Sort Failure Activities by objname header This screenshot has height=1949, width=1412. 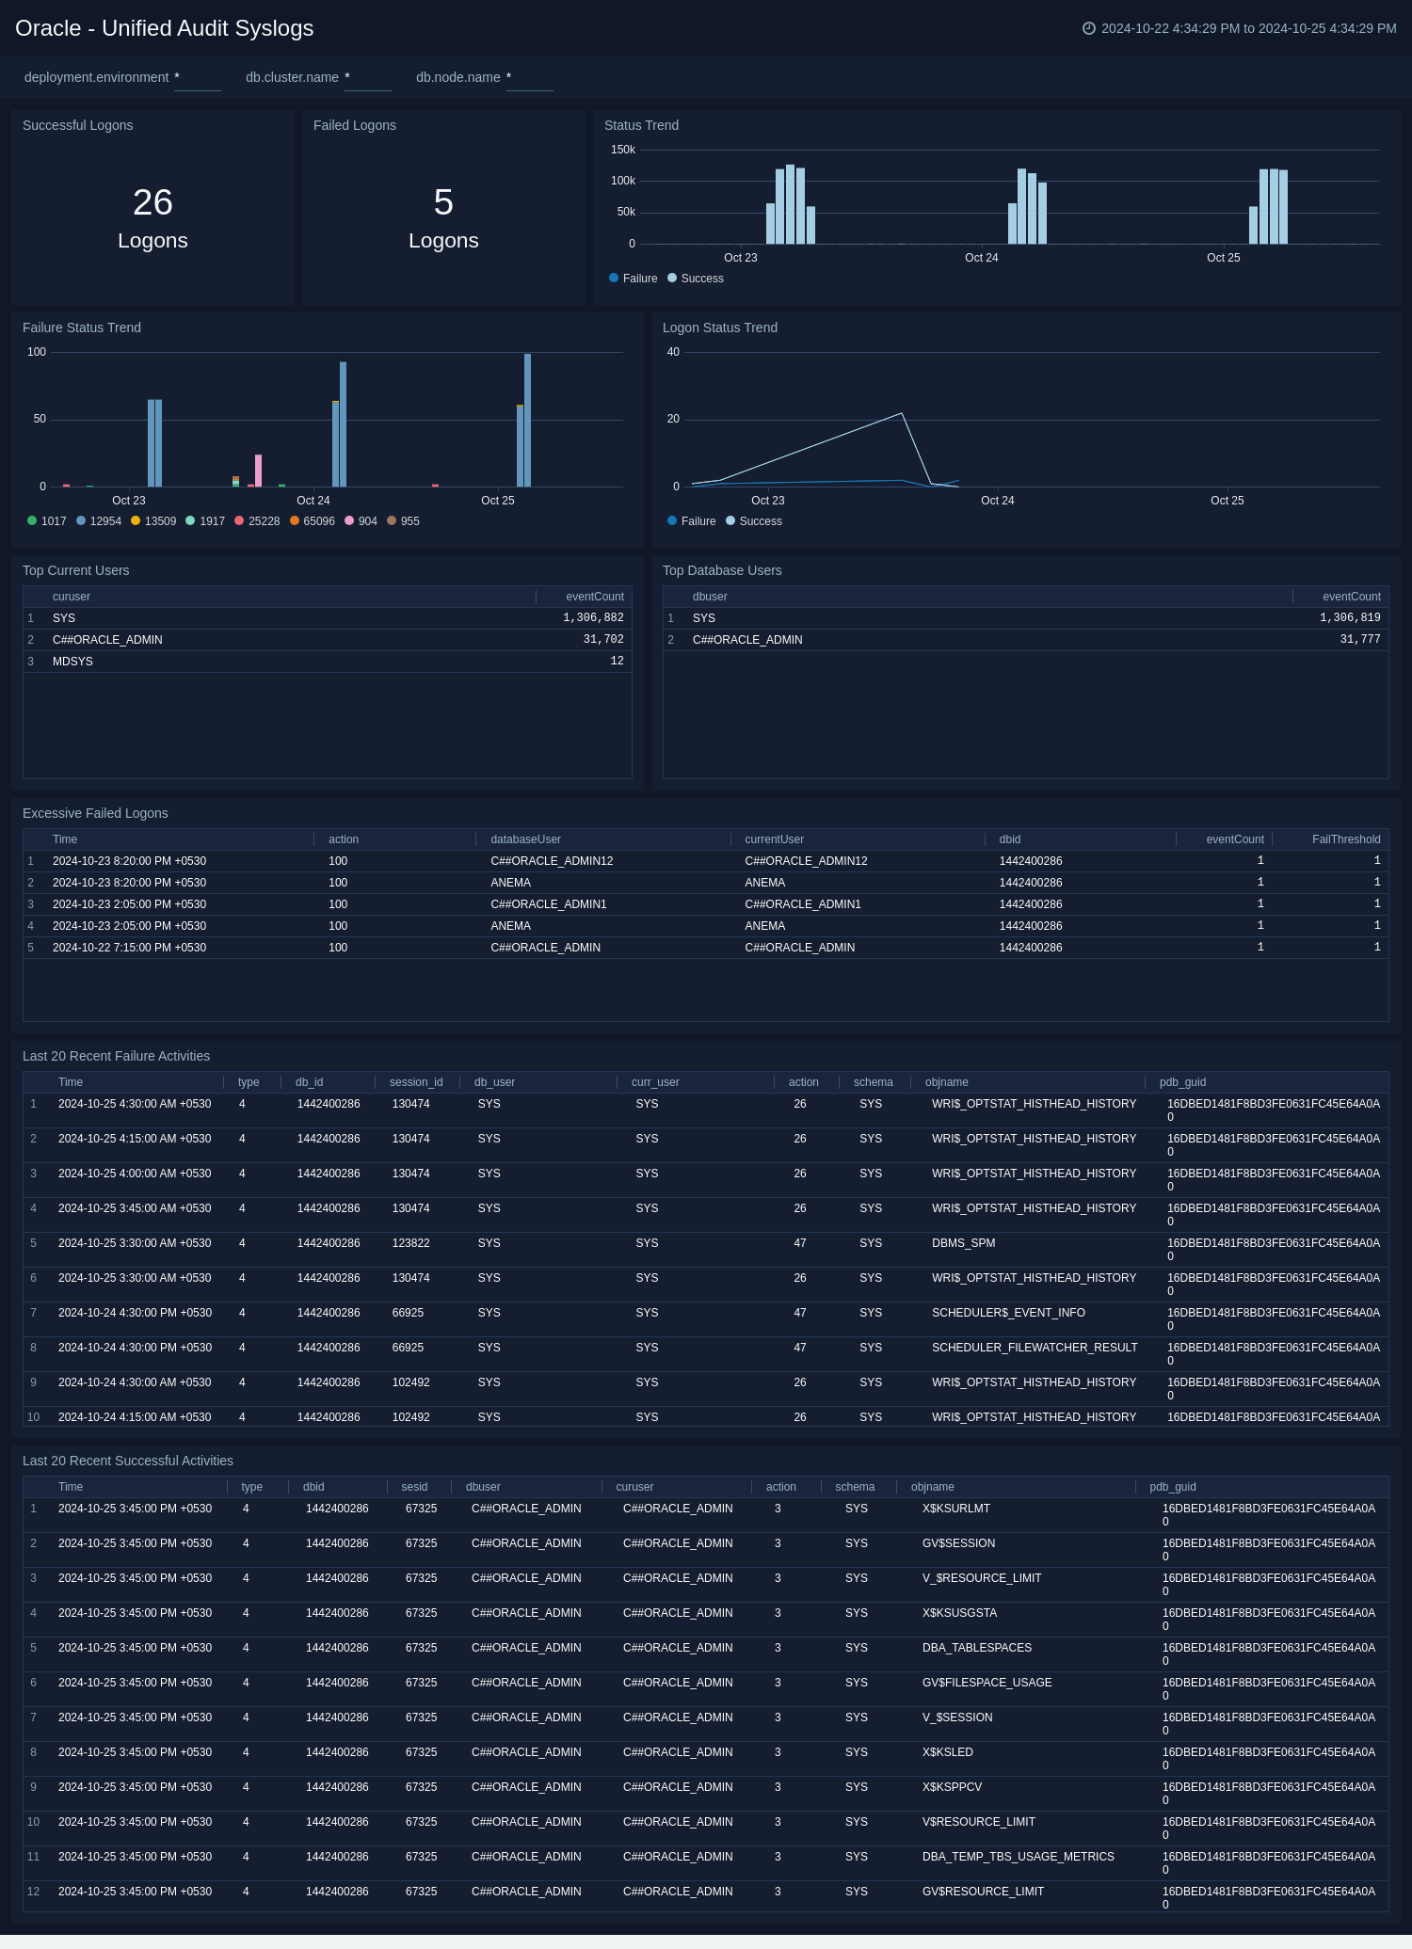click(946, 1082)
